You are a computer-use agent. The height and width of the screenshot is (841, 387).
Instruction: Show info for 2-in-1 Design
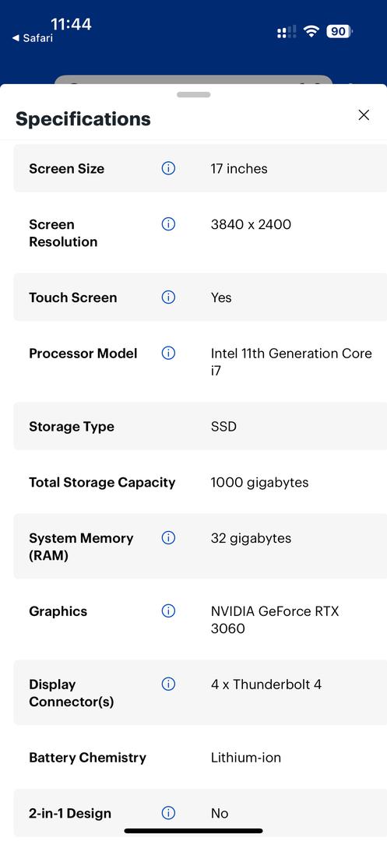pyautogui.click(x=168, y=813)
